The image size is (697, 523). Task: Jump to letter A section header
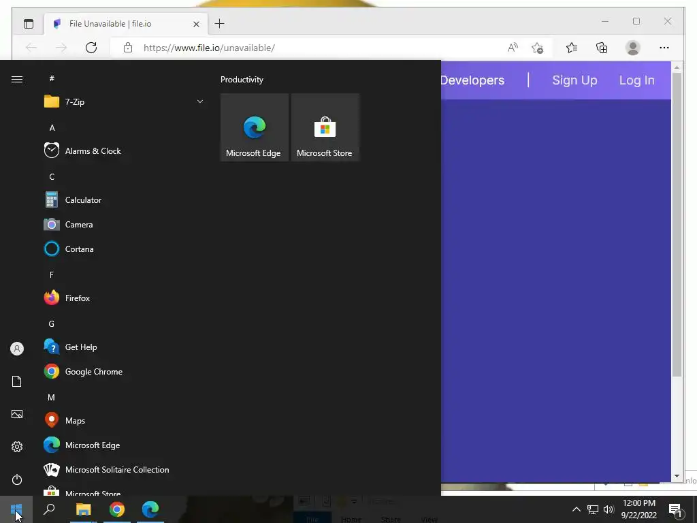(52, 128)
